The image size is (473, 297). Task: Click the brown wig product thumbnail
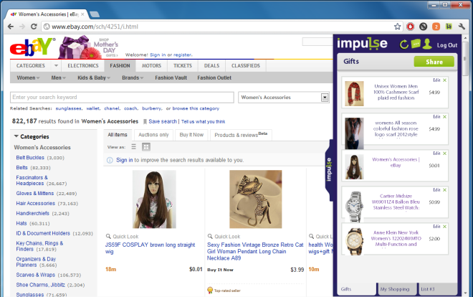pyautogui.click(x=154, y=199)
